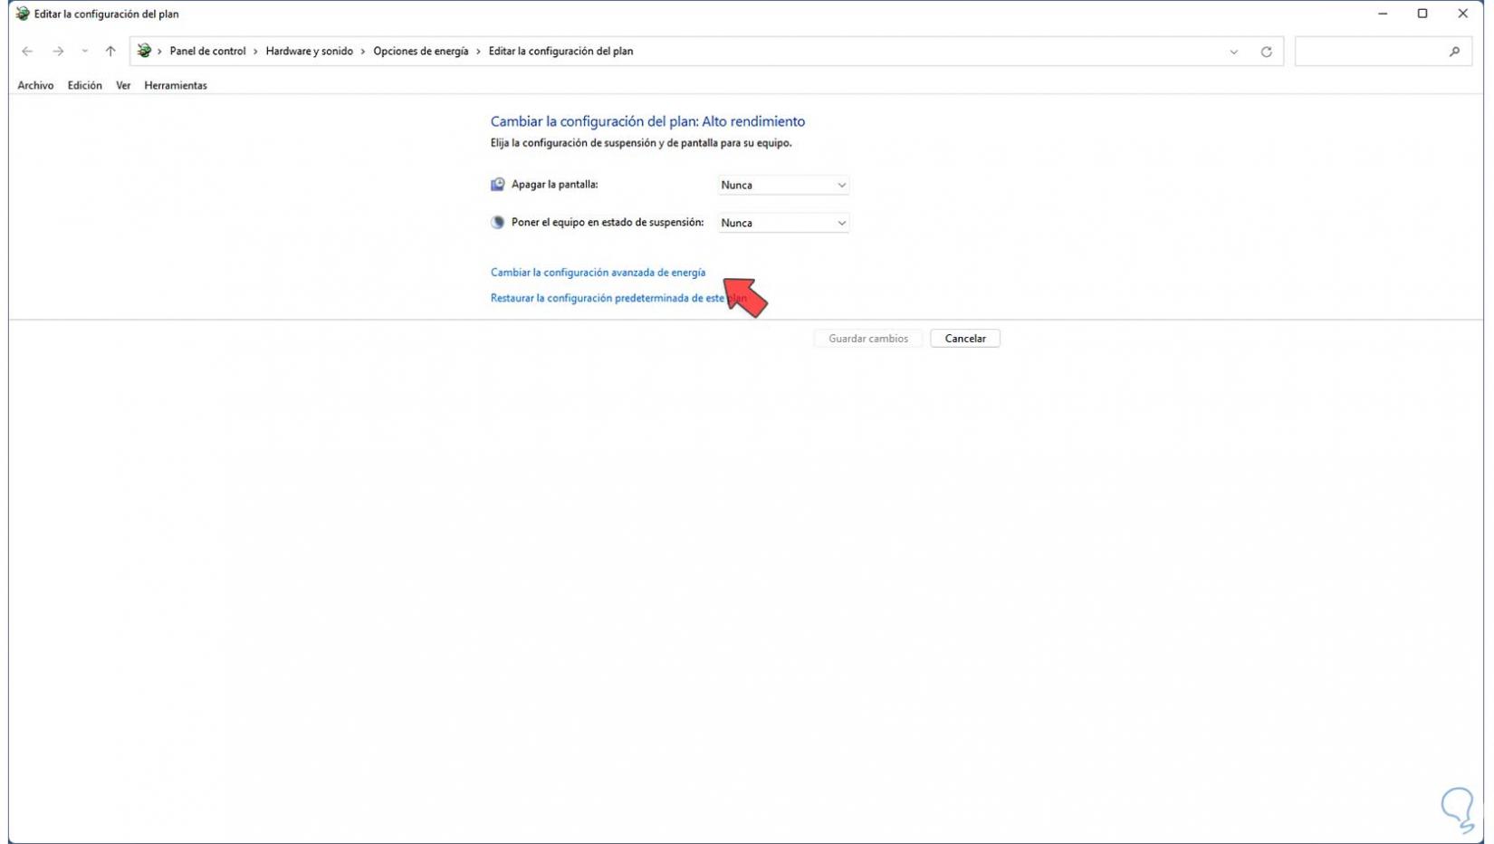Expand breadcrumb chevron after Panel de control
Image resolution: width=1494 pixels, height=844 pixels.
tap(255, 52)
